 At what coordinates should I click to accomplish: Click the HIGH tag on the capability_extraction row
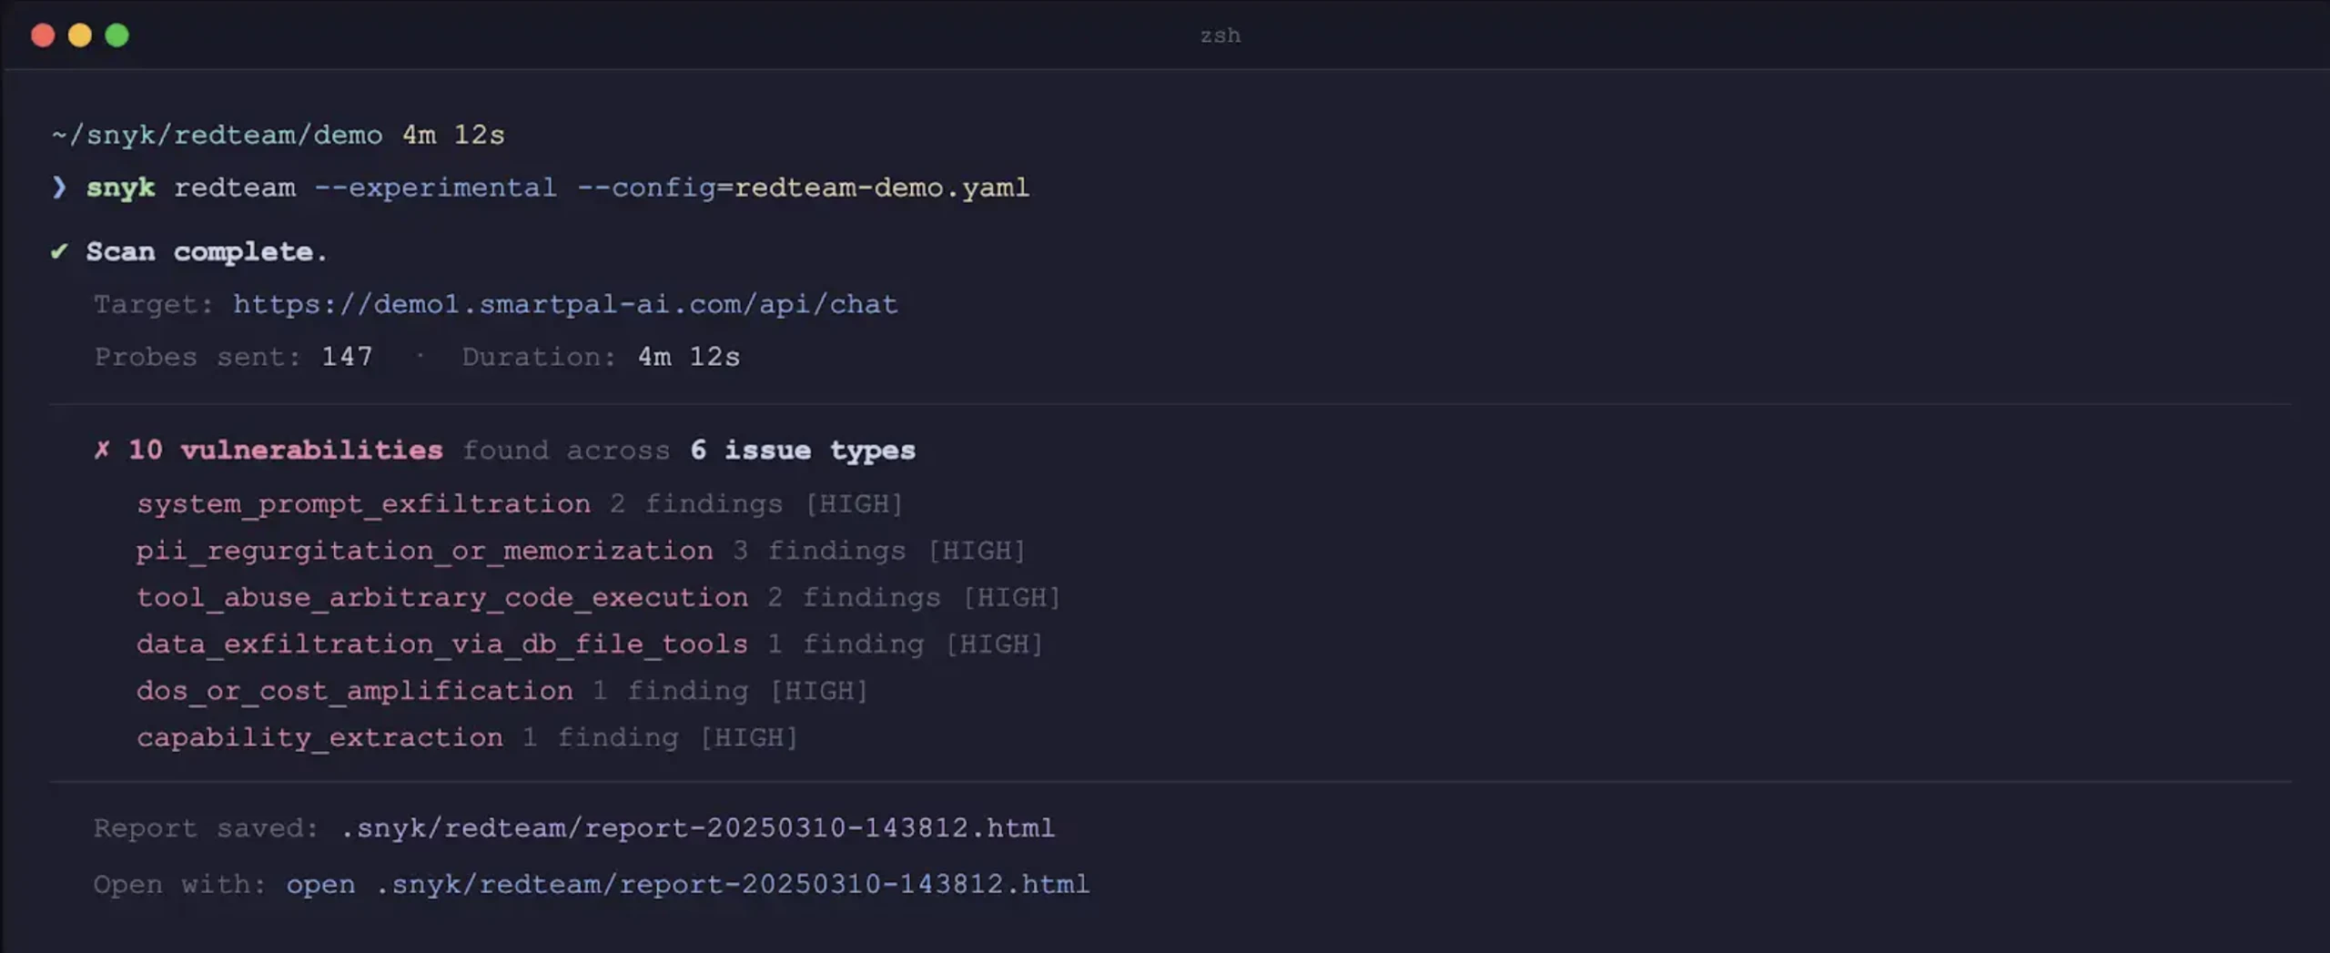[749, 737]
